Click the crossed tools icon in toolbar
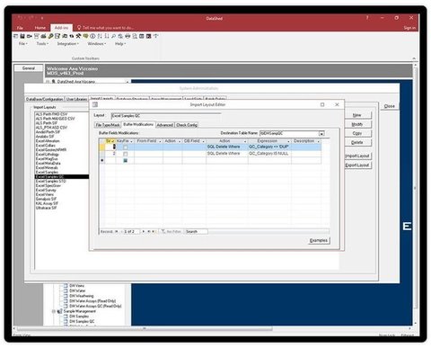This screenshot has width=431, height=348. point(78,36)
